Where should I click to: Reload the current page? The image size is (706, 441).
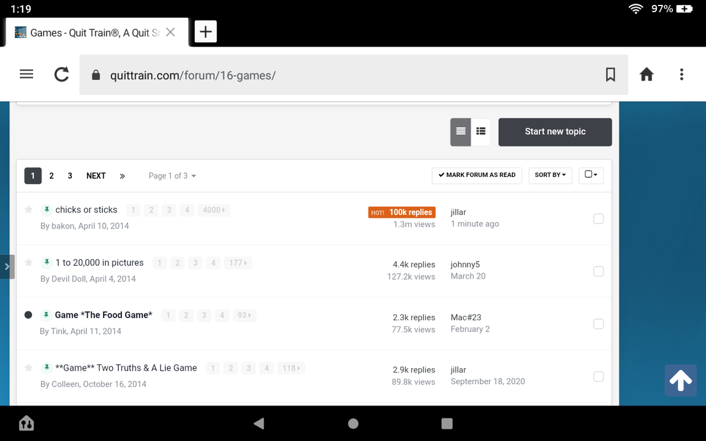click(61, 74)
